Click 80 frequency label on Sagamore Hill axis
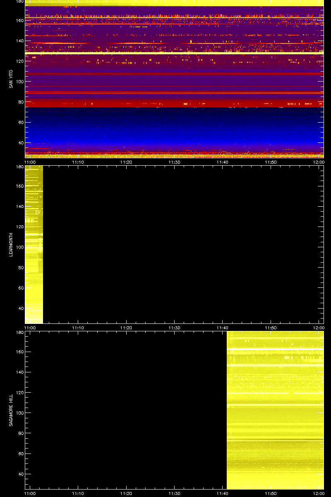The width and height of the screenshot is (331, 497). coord(21,433)
